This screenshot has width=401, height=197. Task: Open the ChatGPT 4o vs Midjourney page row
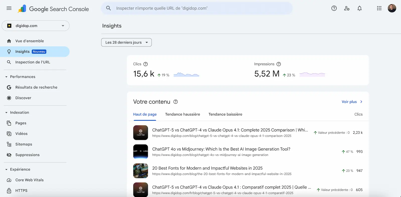coord(248,152)
